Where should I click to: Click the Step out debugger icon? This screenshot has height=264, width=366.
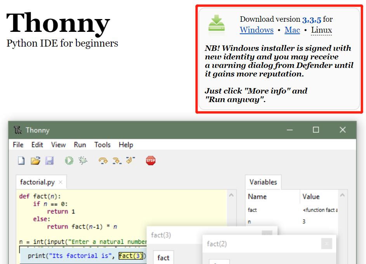pyautogui.click(x=130, y=160)
